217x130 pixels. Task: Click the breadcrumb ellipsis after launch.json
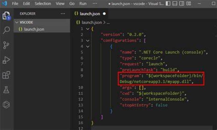point(108,23)
